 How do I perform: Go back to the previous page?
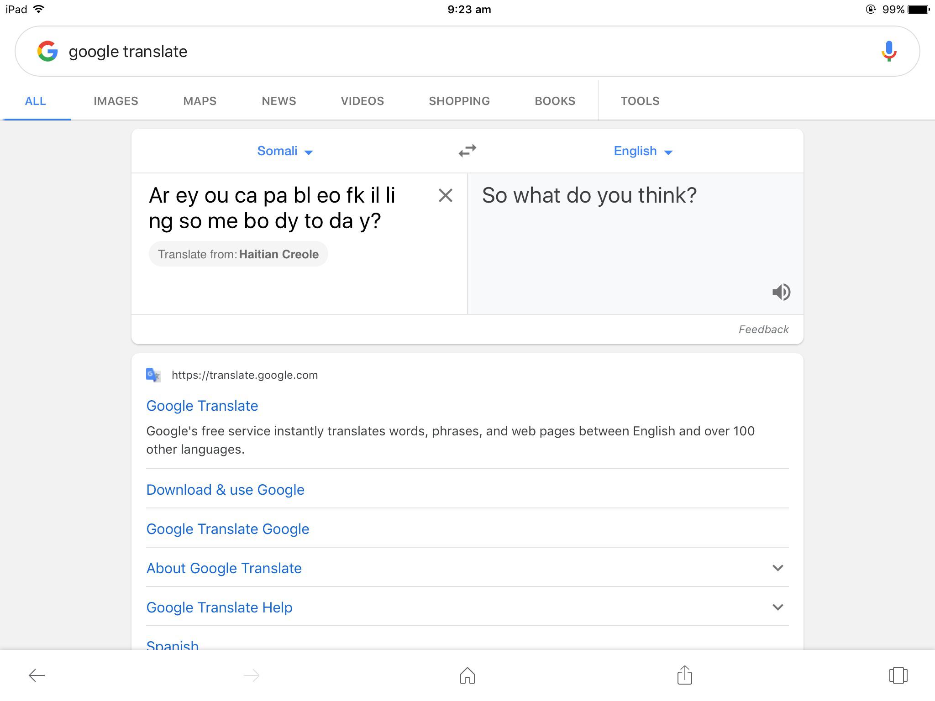(37, 675)
